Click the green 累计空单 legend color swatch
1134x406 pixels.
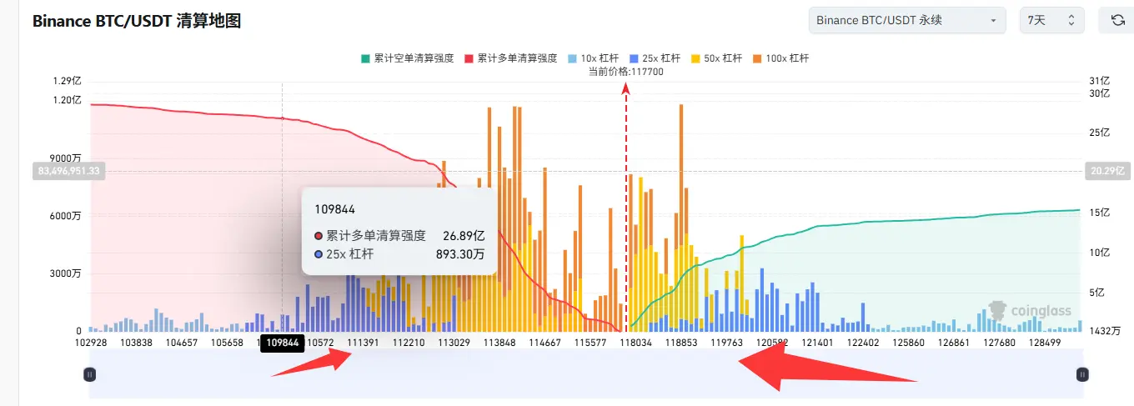(x=364, y=58)
